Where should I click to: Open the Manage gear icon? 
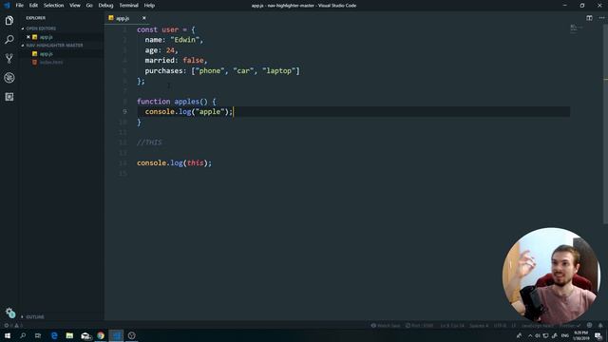tap(10, 313)
